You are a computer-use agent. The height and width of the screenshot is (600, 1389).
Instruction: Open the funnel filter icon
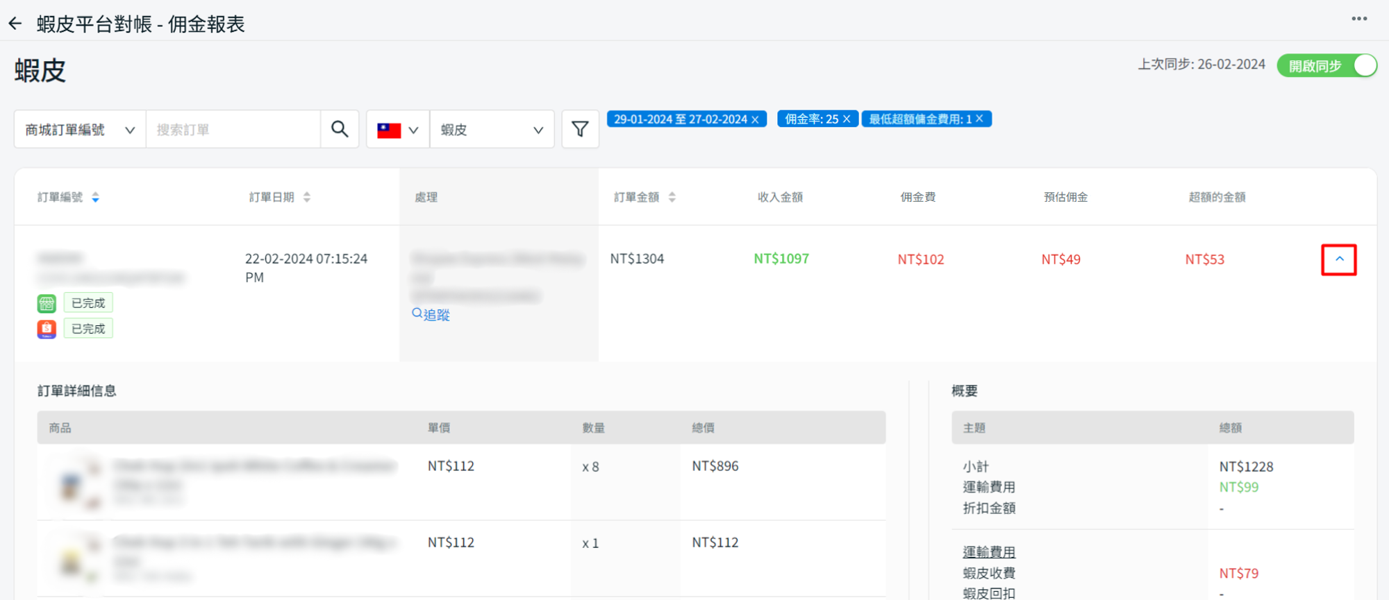tap(580, 129)
